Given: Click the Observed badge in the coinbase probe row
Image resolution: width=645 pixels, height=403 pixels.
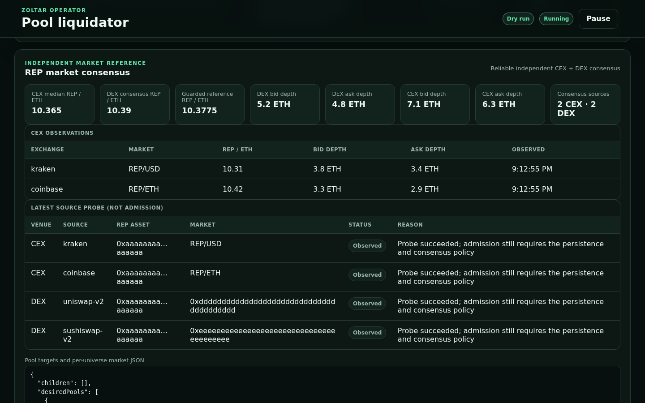Looking at the screenshot, I should [367, 275].
